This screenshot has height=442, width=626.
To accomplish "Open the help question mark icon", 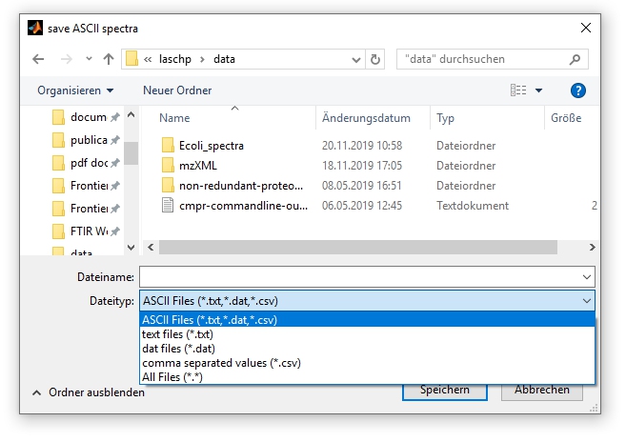I will click(576, 90).
